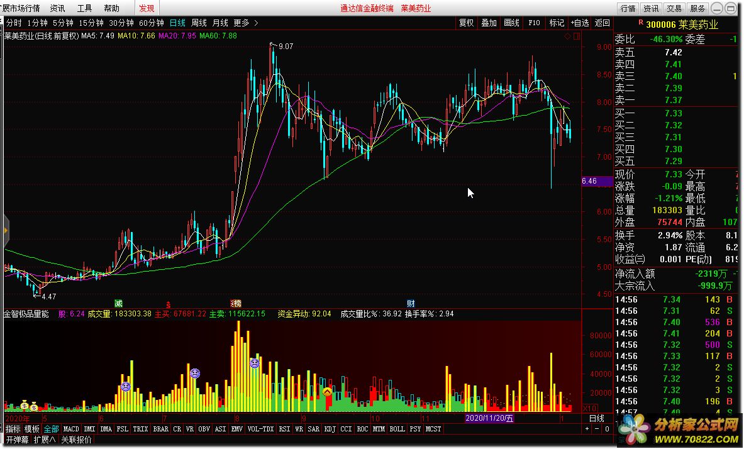This screenshot has height=449, width=744.
Task: Toggle 开弹幕 in the bottom bar
Action: pos(17,440)
